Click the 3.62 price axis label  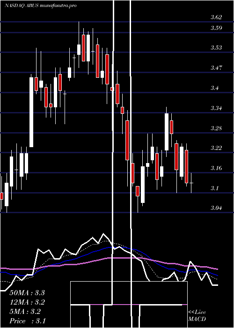point(216,17)
